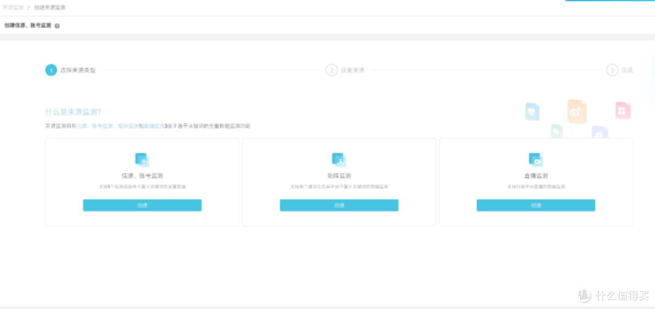Click the highlighted 直播监测 link in the description
This screenshot has height=309, width=655.
pyautogui.click(x=154, y=125)
